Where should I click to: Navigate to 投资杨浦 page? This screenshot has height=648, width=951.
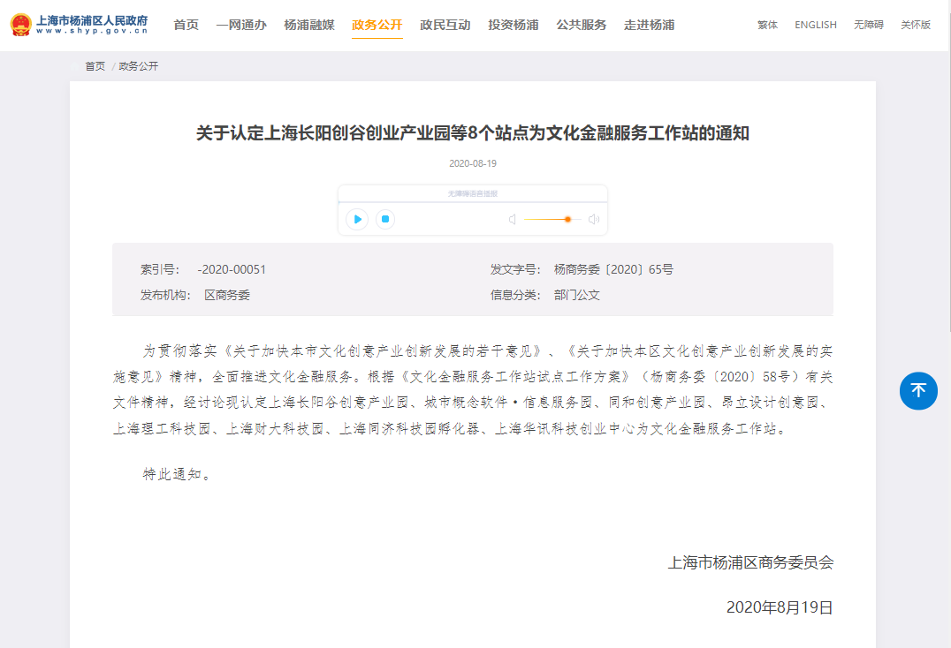click(x=514, y=25)
